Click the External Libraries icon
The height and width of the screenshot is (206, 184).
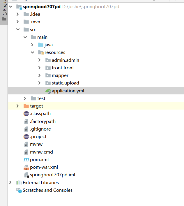[x=19, y=183]
